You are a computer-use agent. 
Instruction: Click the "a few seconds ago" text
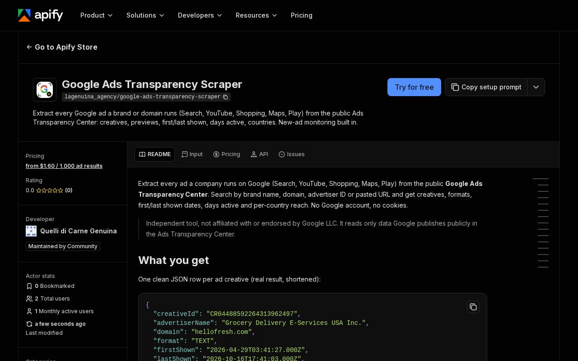click(60, 324)
